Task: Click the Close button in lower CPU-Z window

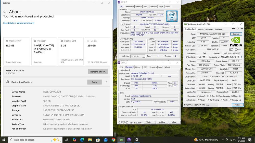Action: [174, 122]
